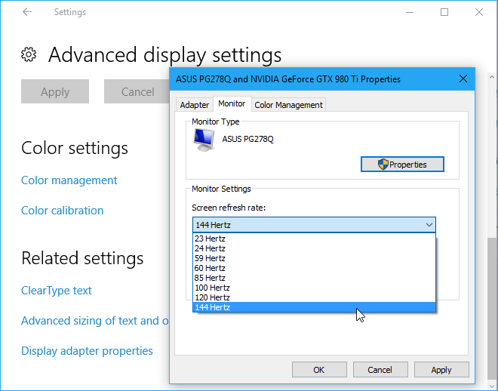Image resolution: width=498 pixels, height=391 pixels.
Task: Open the Color calibration link
Action: [62, 211]
